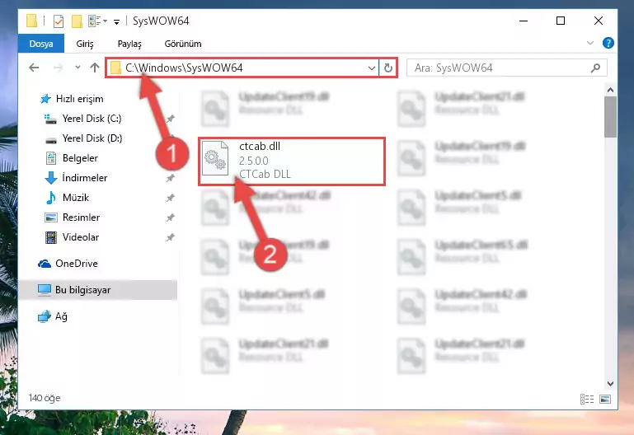Switch to the Görünüm ribbon tab
The height and width of the screenshot is (435, 634).
coord(183,44)
